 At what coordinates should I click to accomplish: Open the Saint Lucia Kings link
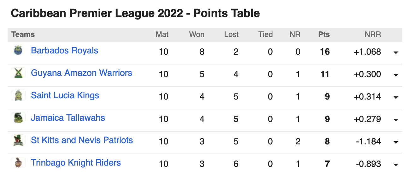coord(65,95)
